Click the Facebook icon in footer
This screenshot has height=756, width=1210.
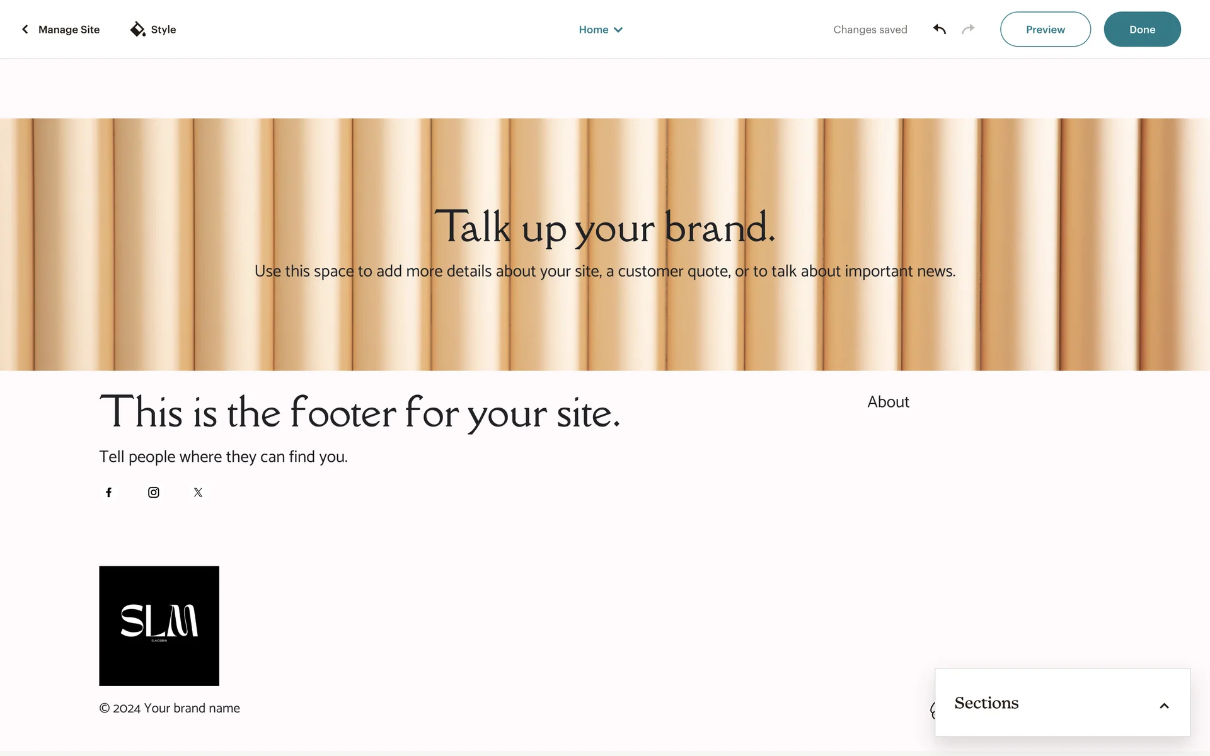click(x=108, y=493)
